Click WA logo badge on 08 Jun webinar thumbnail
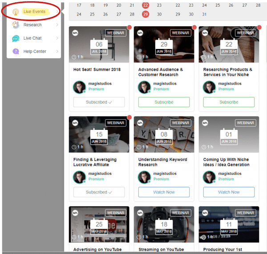The image size is (267, 254). [140, 123]
